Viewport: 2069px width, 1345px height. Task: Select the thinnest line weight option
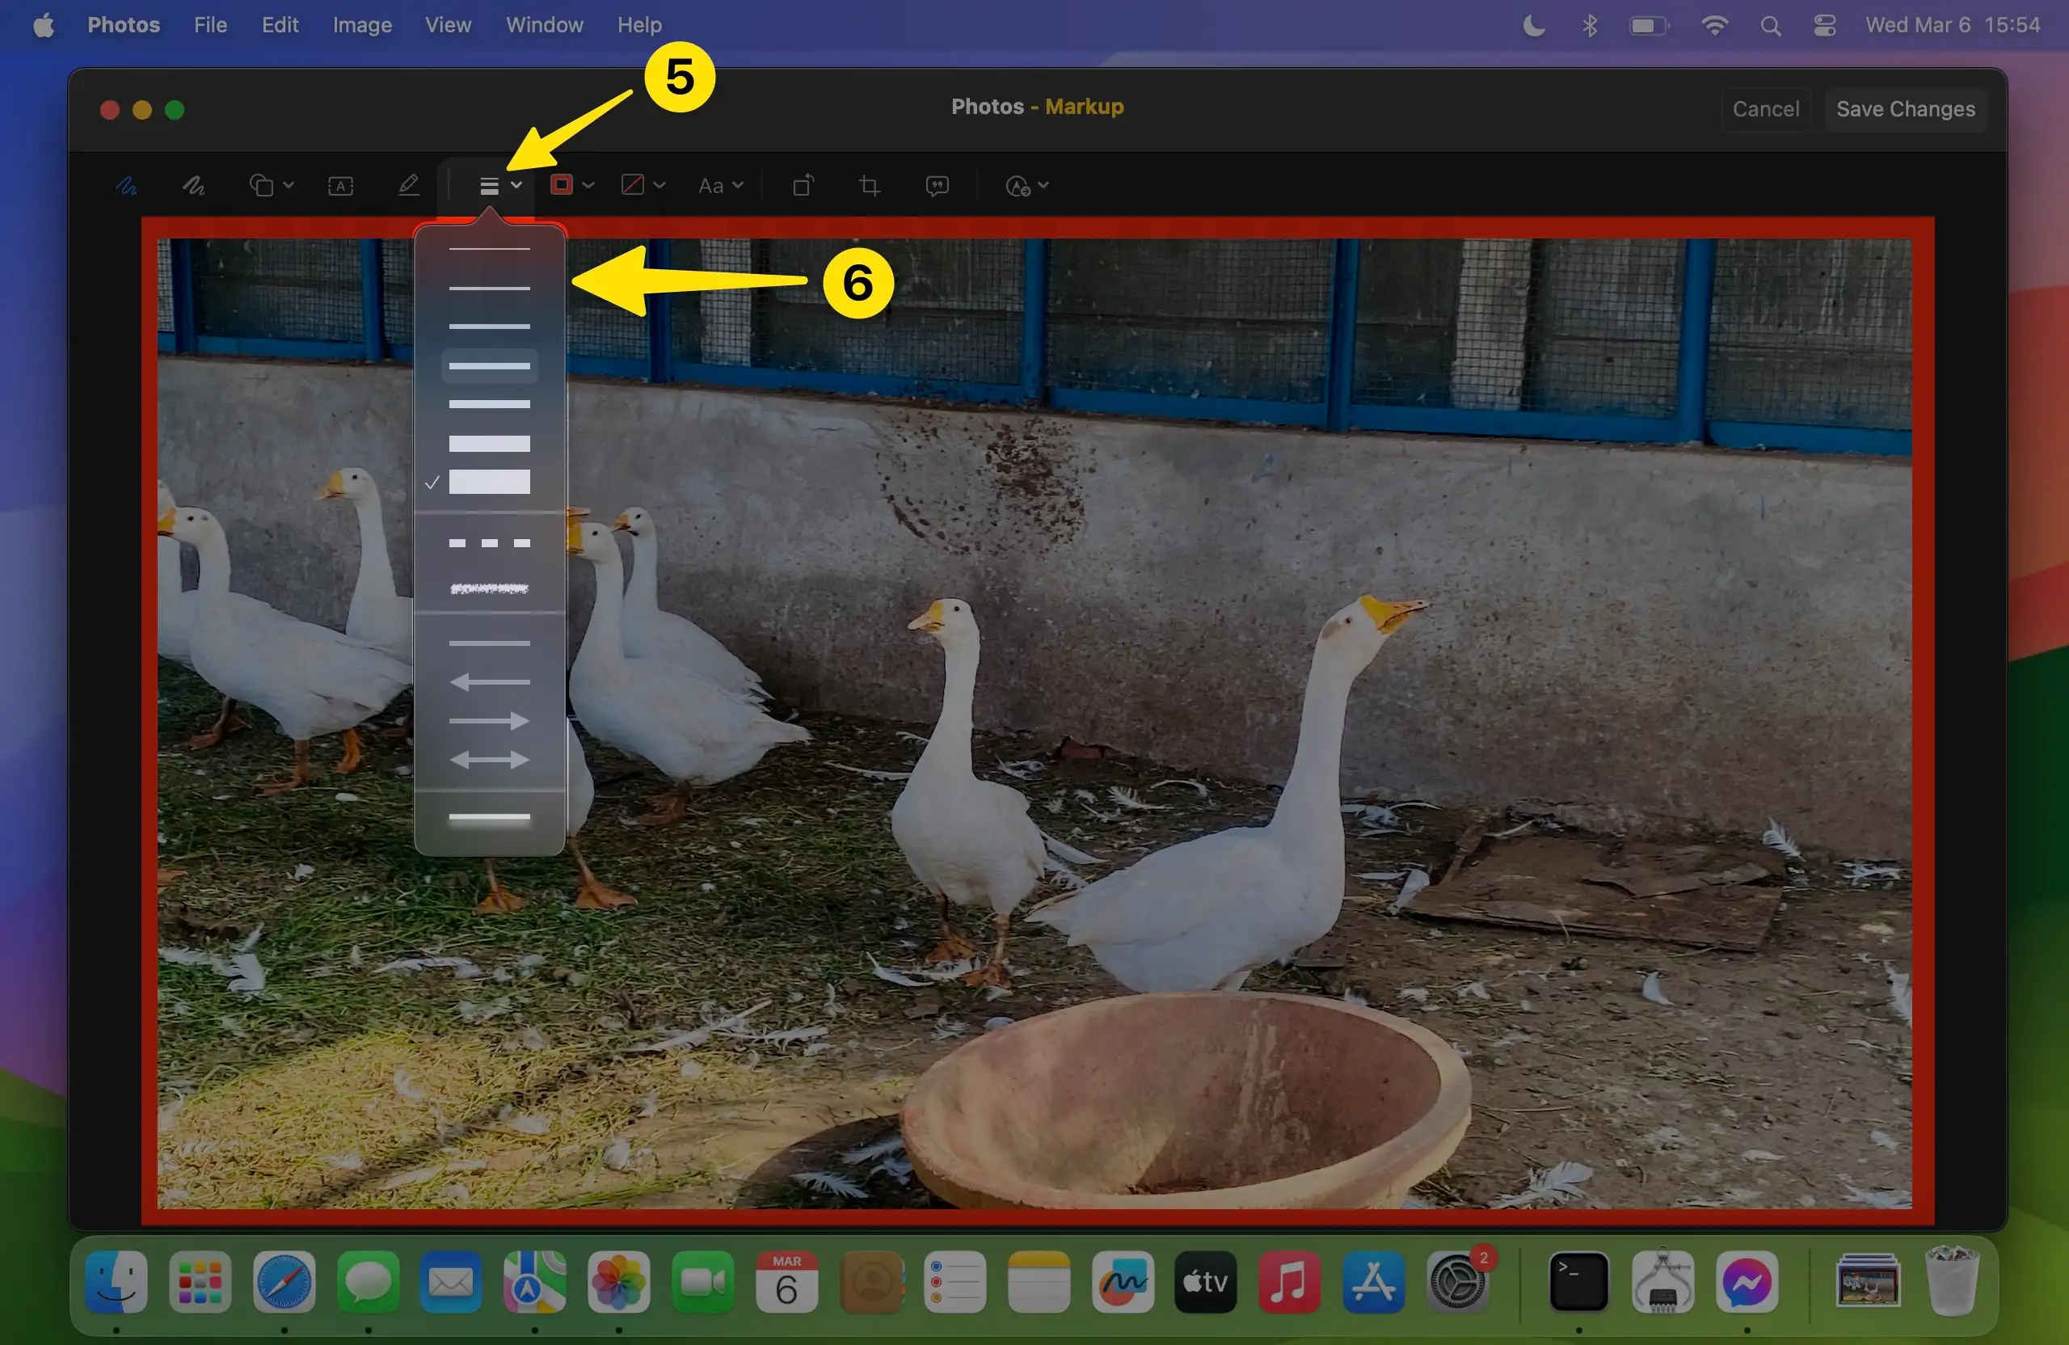[x=489, y=249]
